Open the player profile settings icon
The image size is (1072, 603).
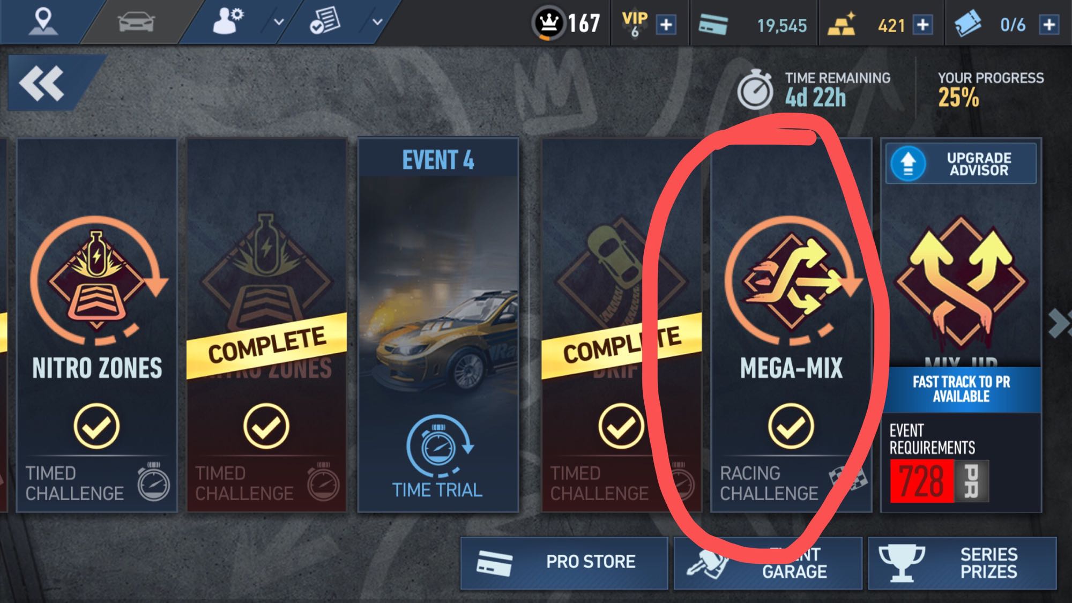(x=228, y=21)
